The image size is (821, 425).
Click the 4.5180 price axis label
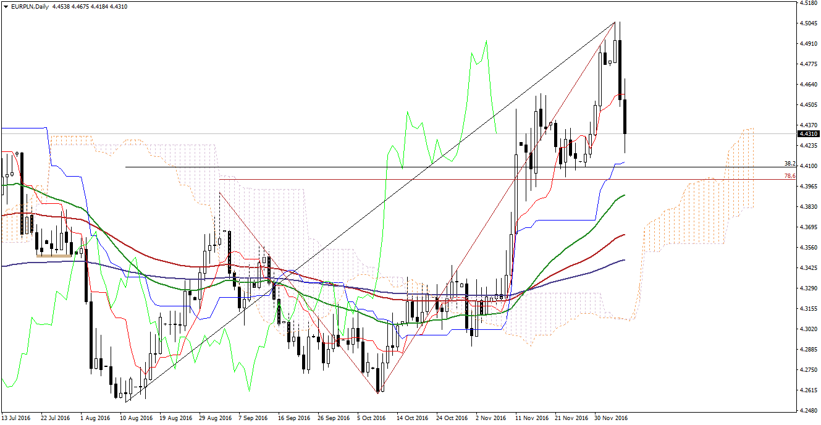[808, 3]
